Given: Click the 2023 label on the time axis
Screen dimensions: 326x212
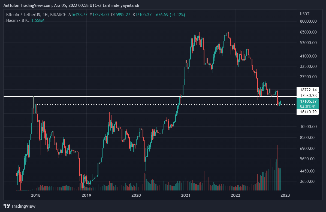Looking at the screenshot, I should (285, 195).
